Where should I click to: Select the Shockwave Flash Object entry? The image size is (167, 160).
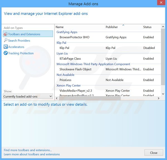pos(75,69)
